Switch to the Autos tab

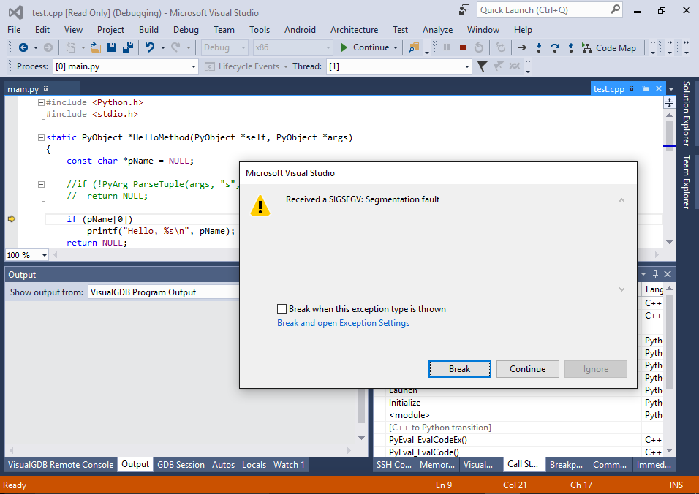(223, 464)
